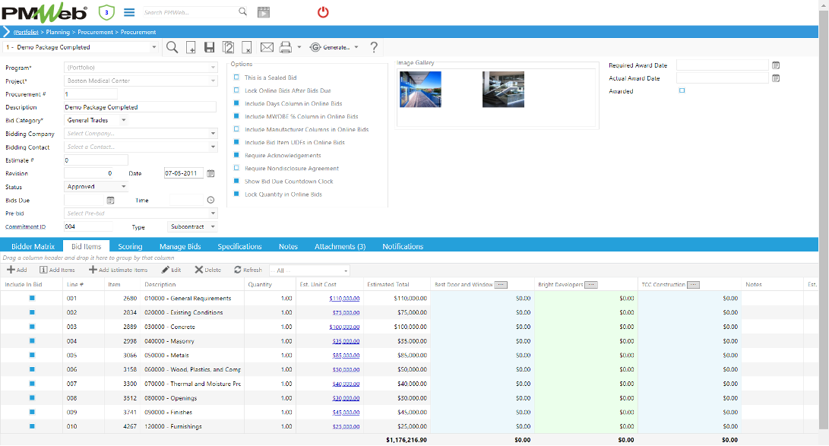Image resolution: width=829 pixels, height=446 pixels.
Task: Switch to Notes tab
Action: coord(288,246)
